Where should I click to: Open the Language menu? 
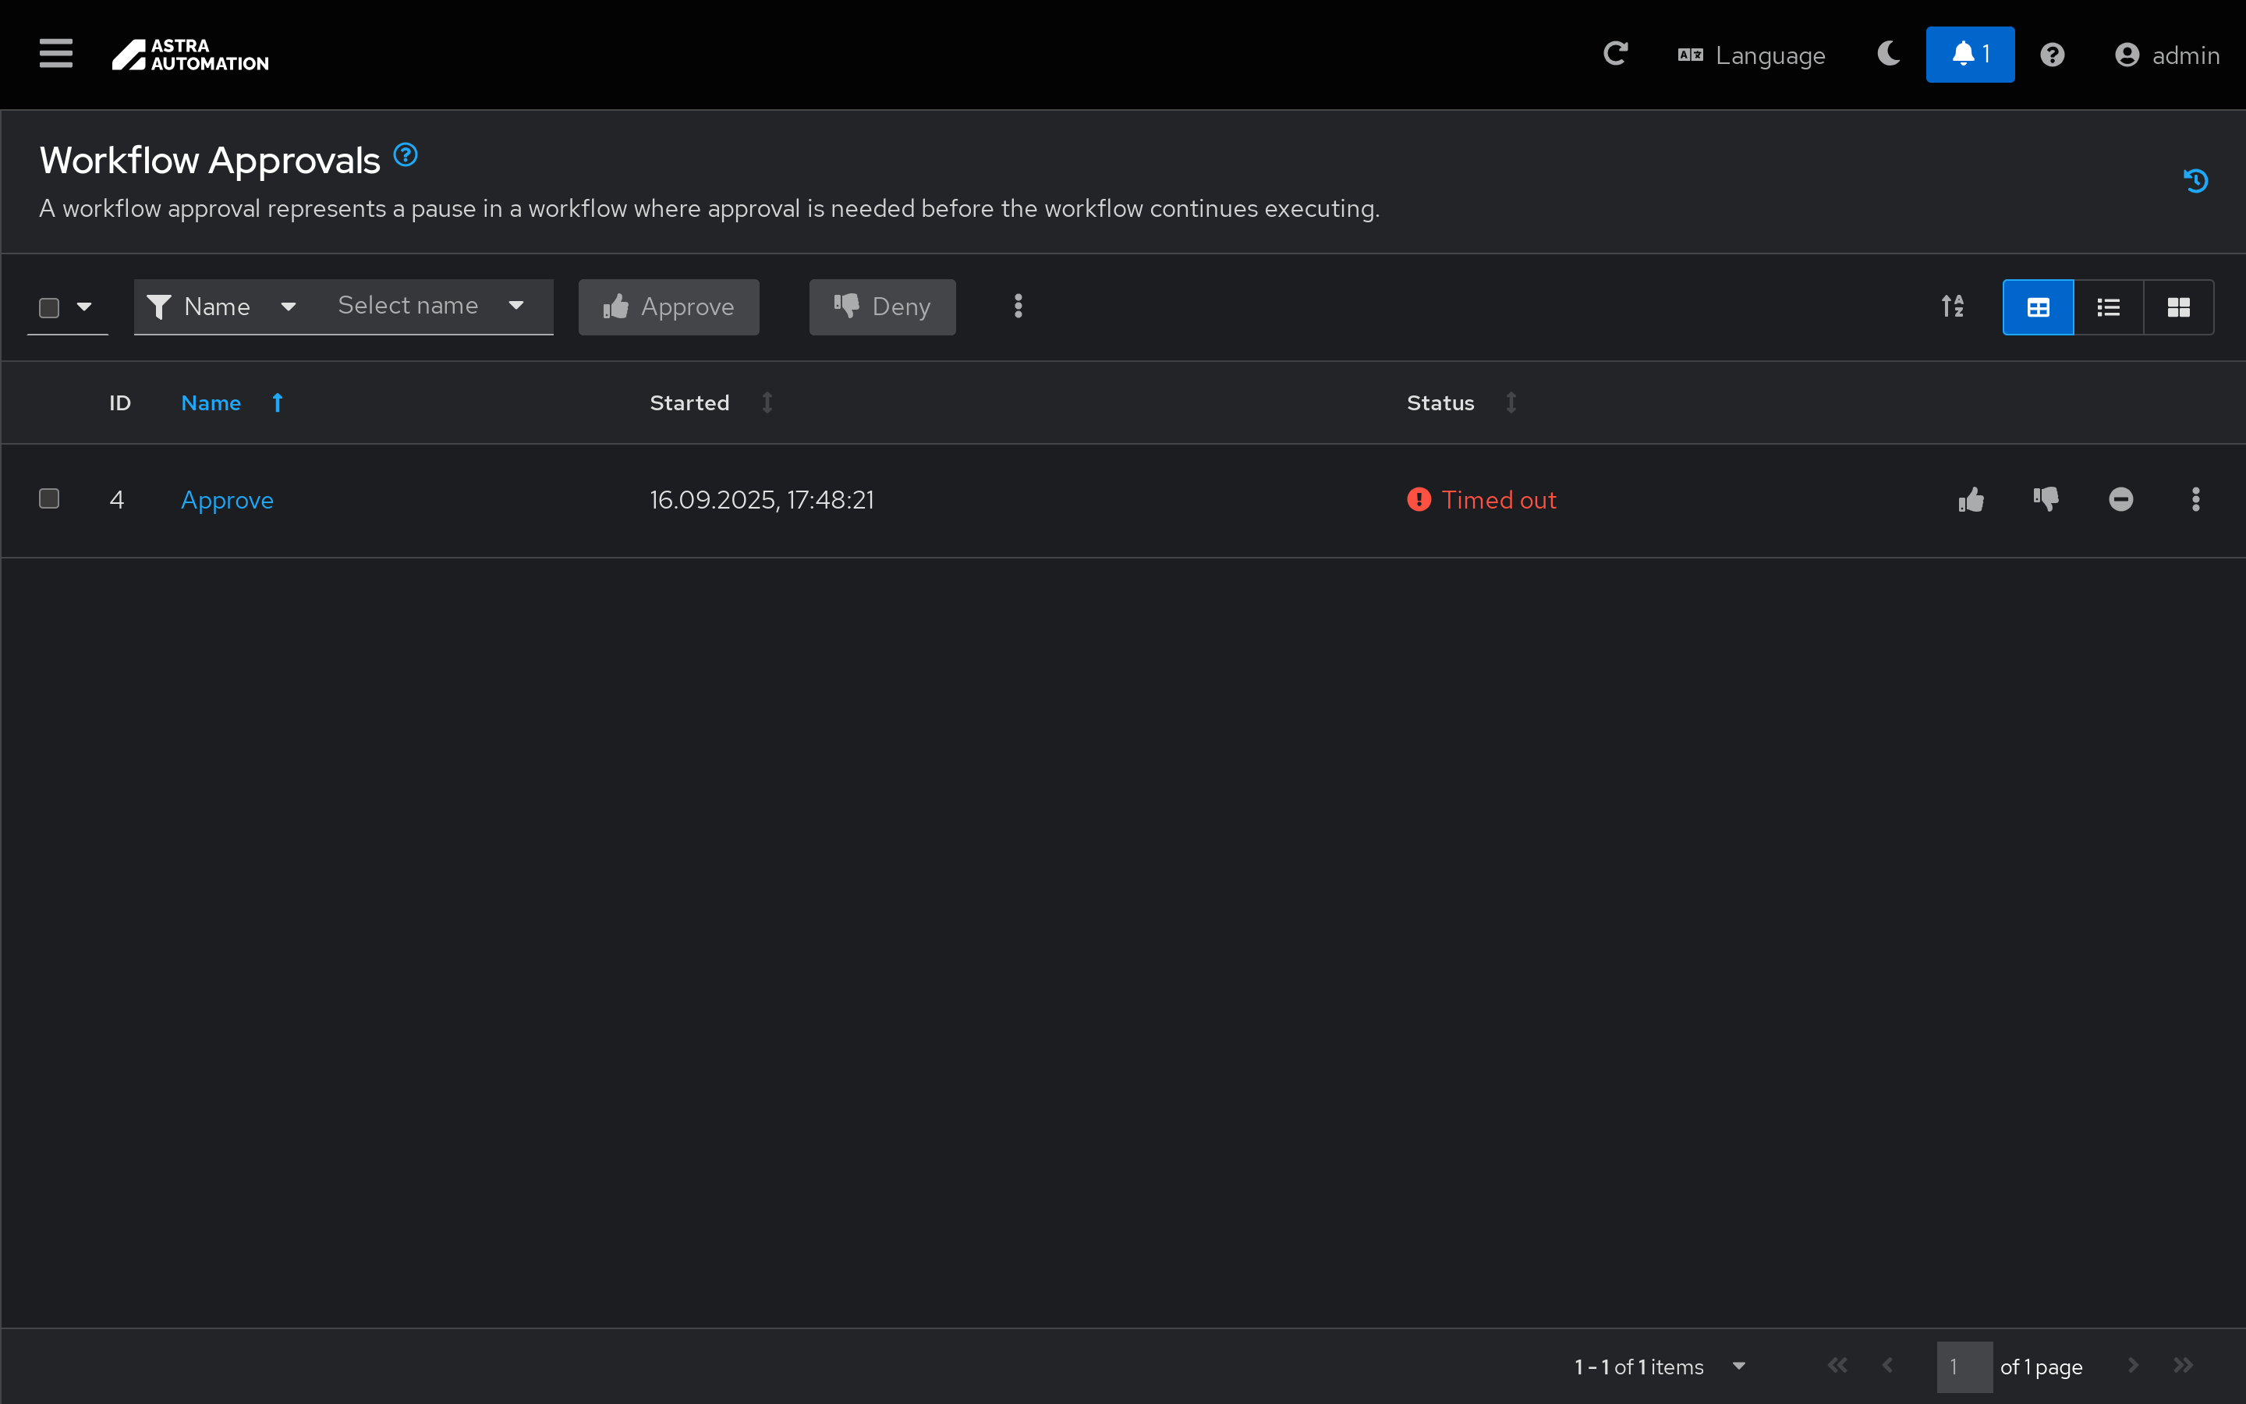(x=1752, y=55)
